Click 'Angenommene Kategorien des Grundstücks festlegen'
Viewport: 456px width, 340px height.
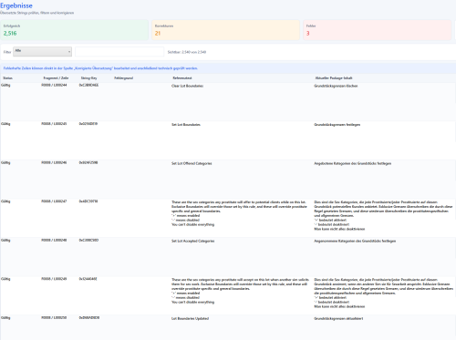coord(355,241)
